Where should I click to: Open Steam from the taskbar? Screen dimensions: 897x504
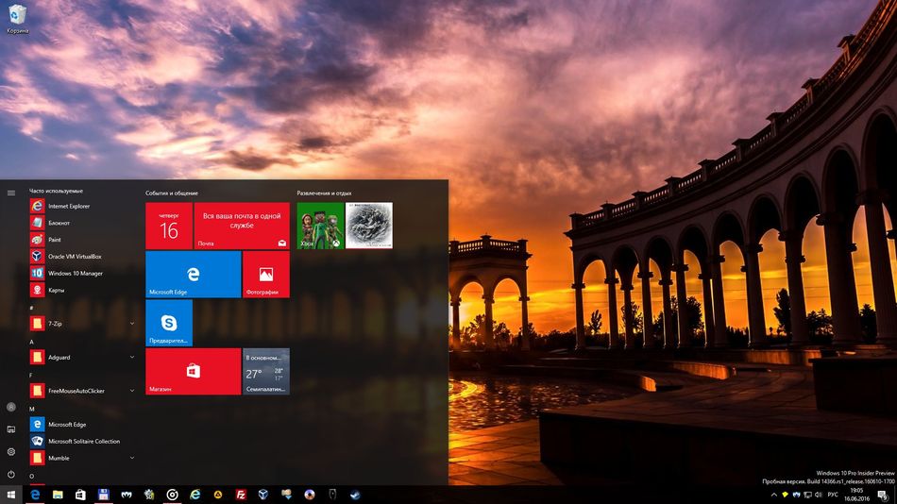pyautogui.click(x=355, y=495)
